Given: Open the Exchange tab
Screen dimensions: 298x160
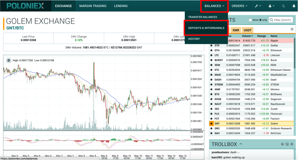Looking at the screenshot, I should point(64,6).
